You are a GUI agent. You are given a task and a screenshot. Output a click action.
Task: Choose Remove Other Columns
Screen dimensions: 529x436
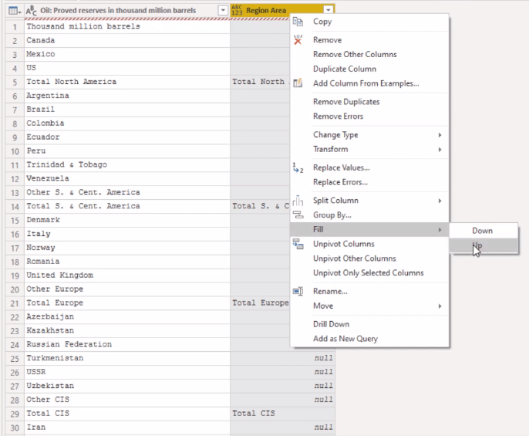point(369,54)
